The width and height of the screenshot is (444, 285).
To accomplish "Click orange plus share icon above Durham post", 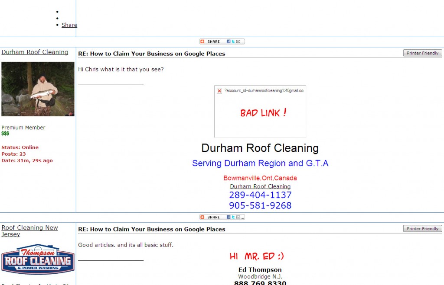I will (202, 42).
